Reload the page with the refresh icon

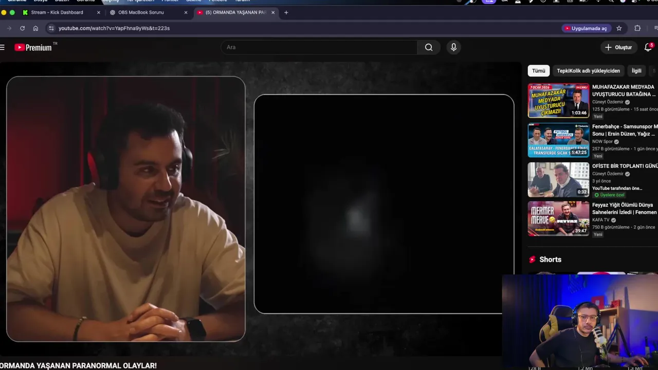[x=22, y=28]
